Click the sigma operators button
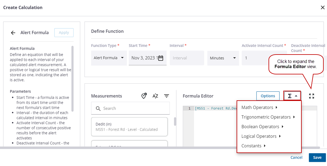327x166 pixels. click(x=292, y=96)
